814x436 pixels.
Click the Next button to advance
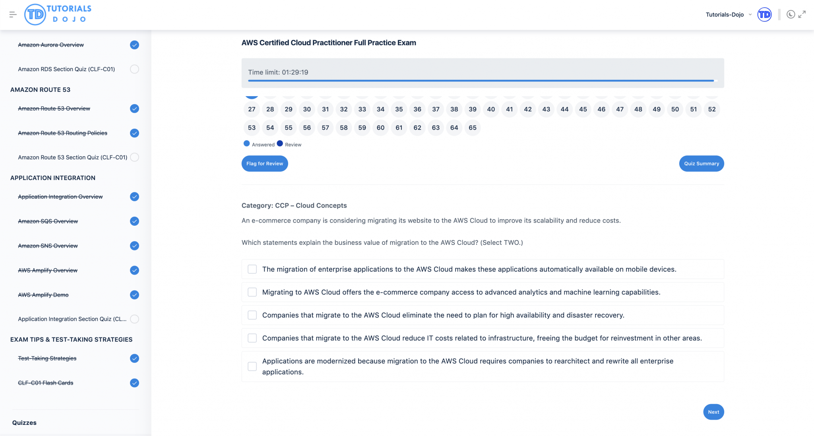coord(713,412)
